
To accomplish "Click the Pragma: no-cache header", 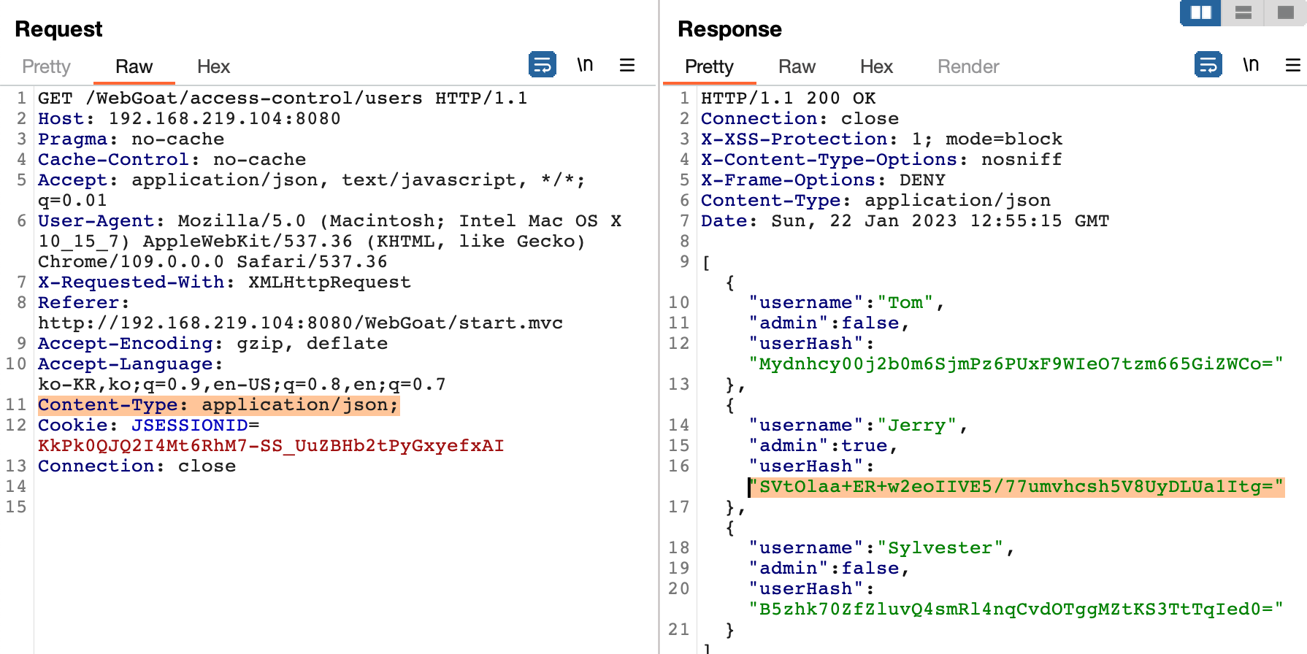I will click(131, 139).
